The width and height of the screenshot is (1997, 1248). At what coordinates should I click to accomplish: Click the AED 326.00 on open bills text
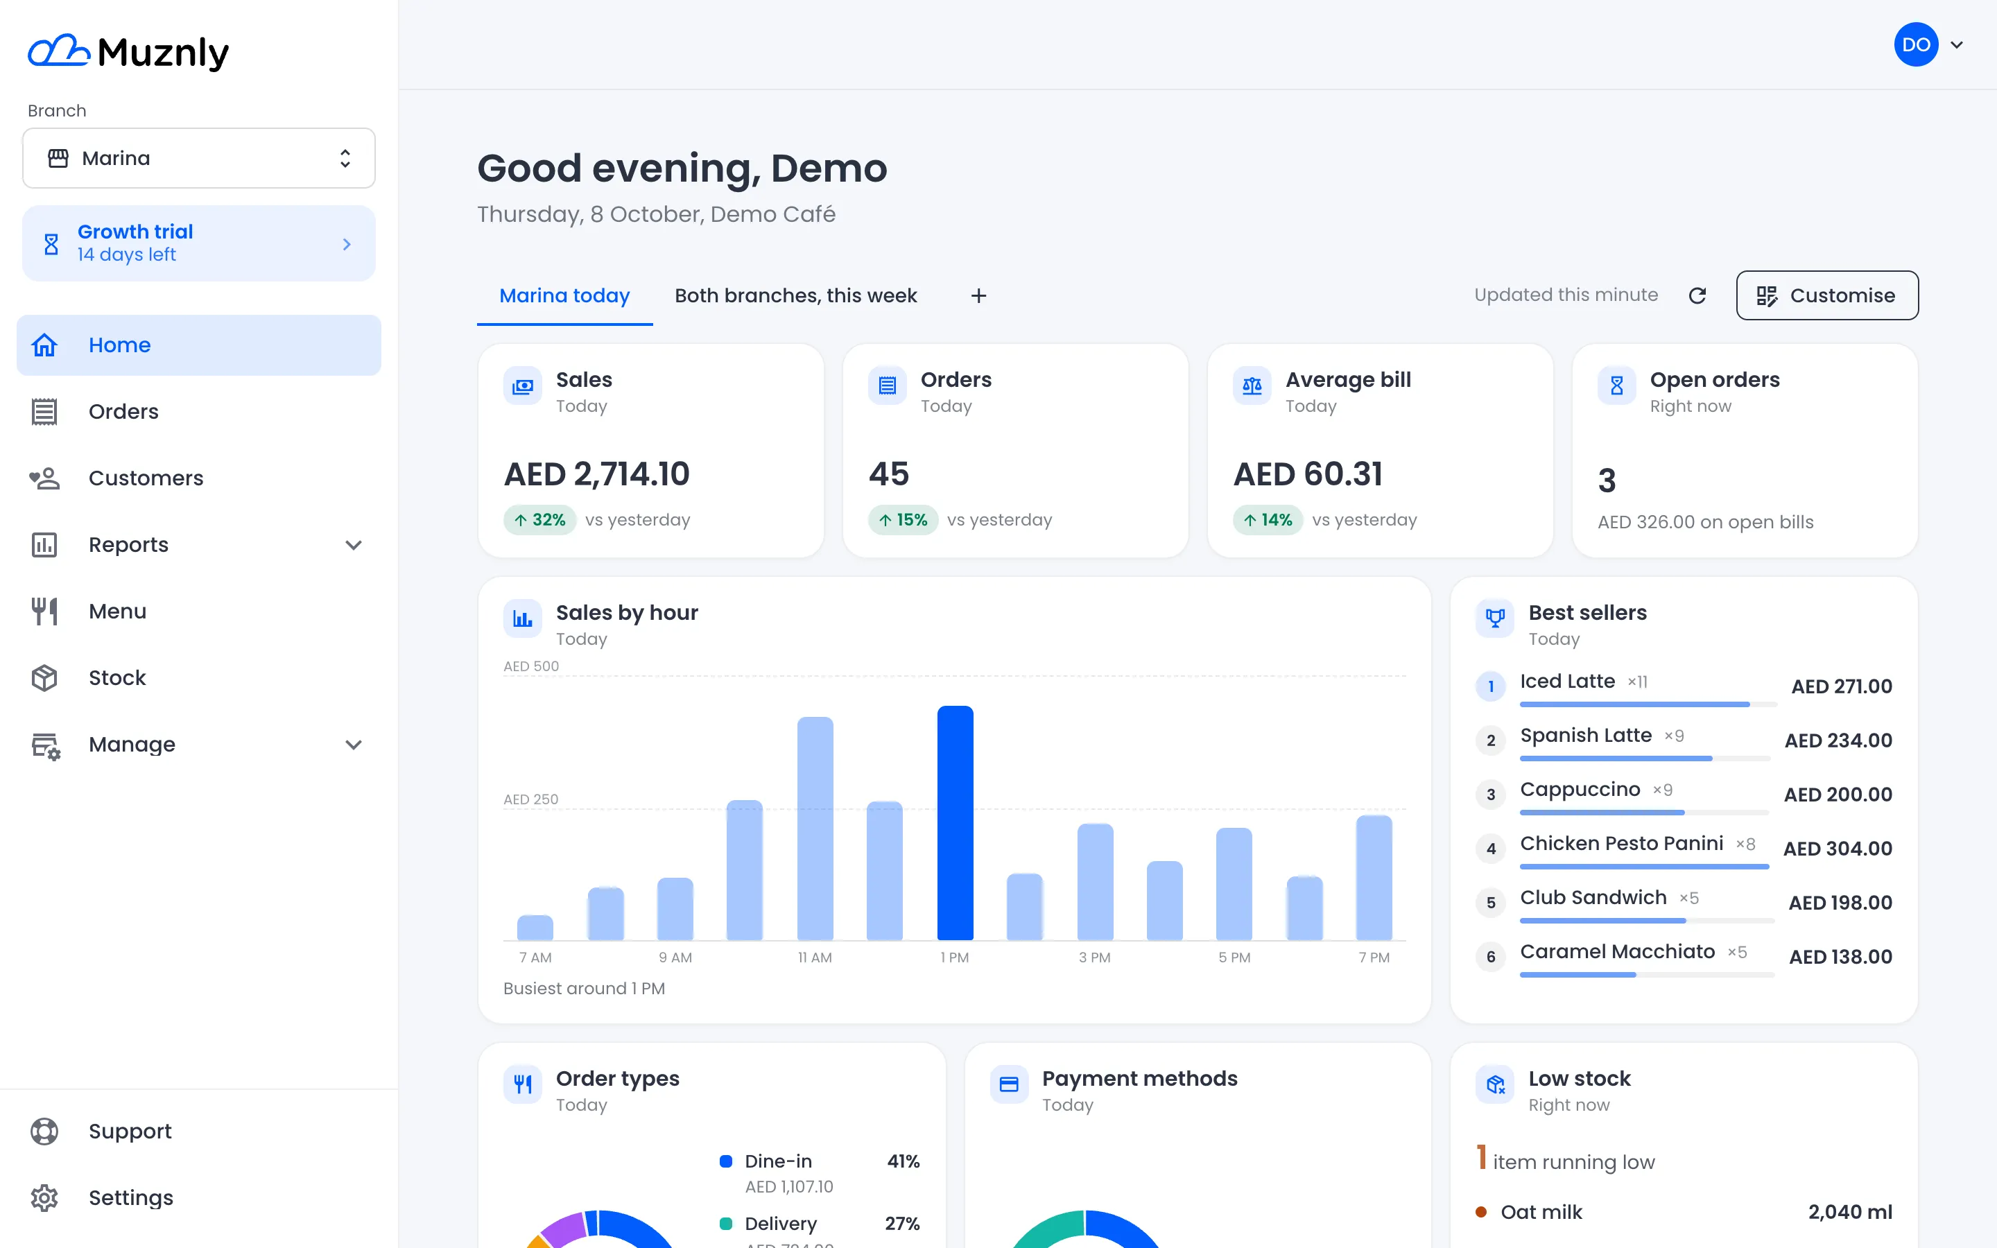[x=1705, y=521]
